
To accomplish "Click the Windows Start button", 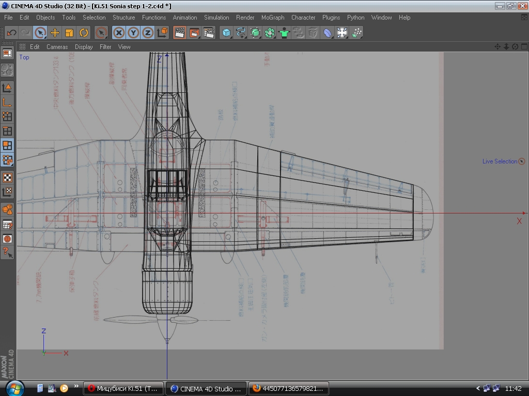I will point(13,388).
